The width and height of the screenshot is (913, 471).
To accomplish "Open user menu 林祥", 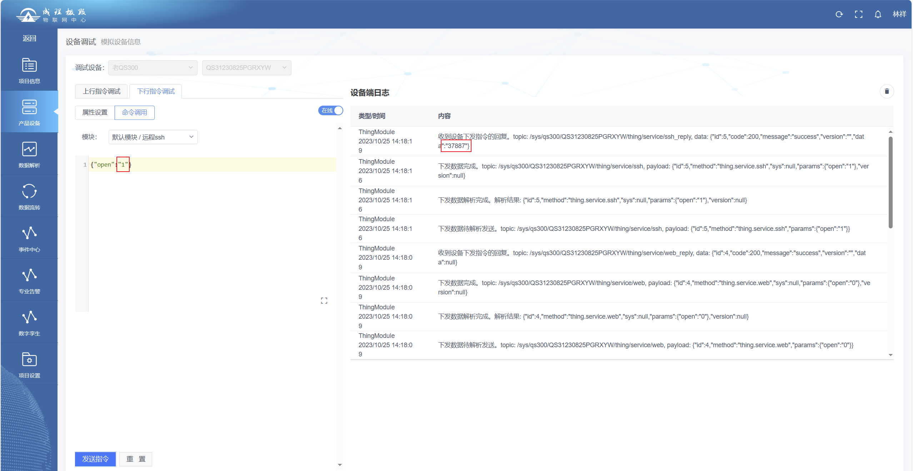I will [x=899, y=14].
